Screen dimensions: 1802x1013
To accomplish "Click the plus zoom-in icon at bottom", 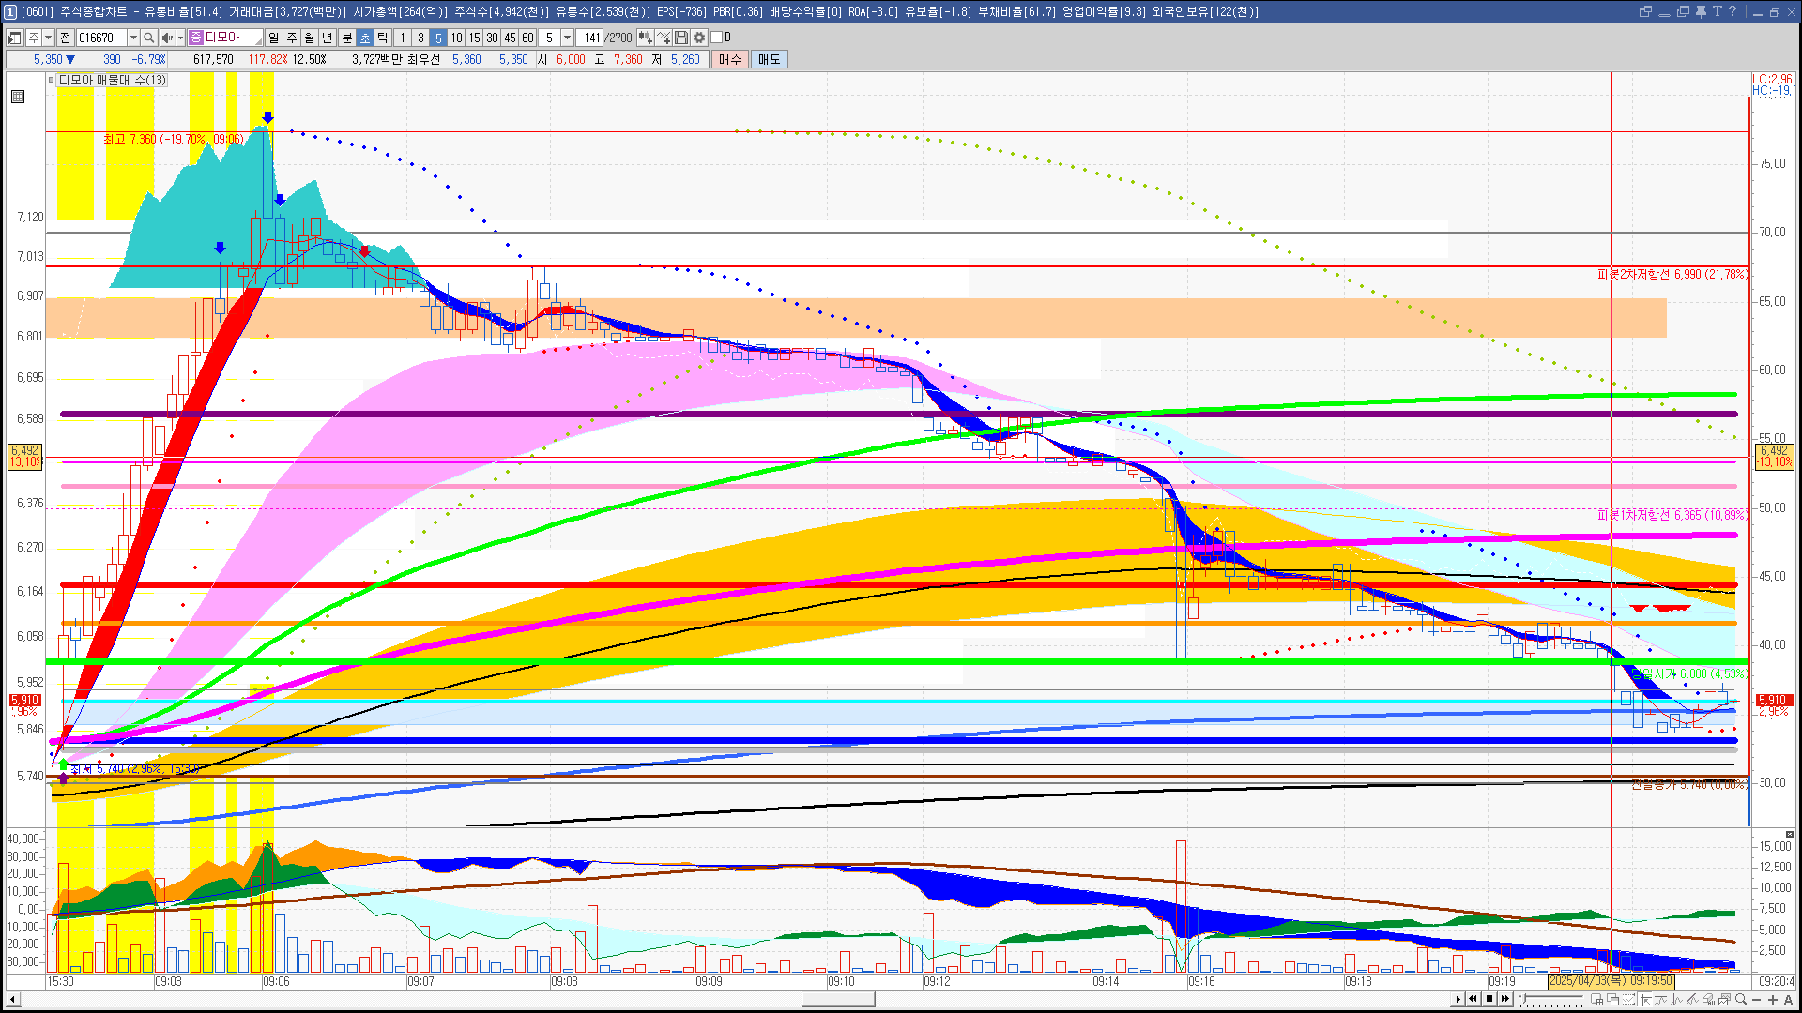I will point(1772,999).
